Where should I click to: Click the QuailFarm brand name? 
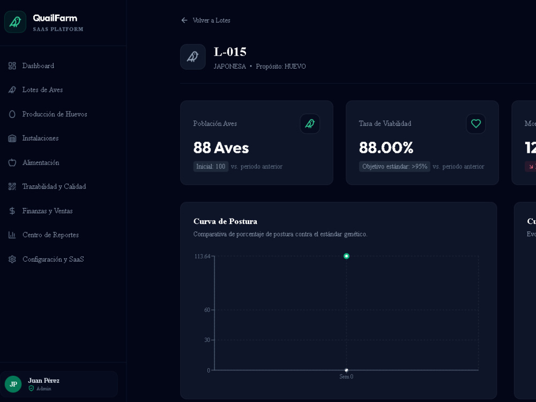(x=55, y=18)
